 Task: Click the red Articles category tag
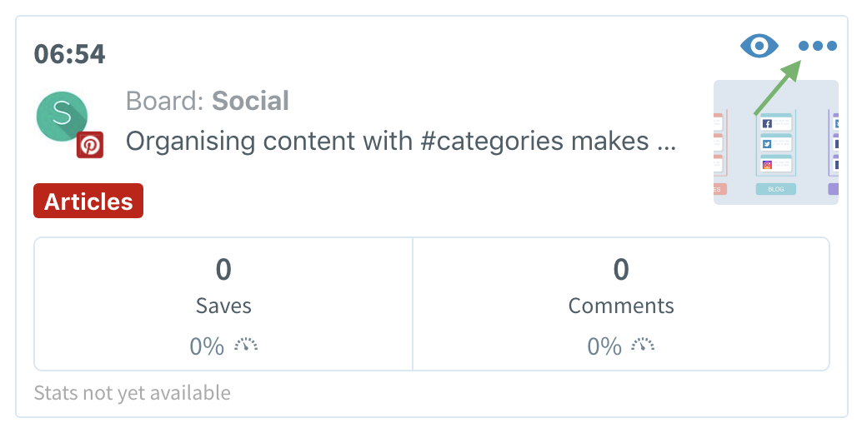pyautogui.click(x=88, y=201)
